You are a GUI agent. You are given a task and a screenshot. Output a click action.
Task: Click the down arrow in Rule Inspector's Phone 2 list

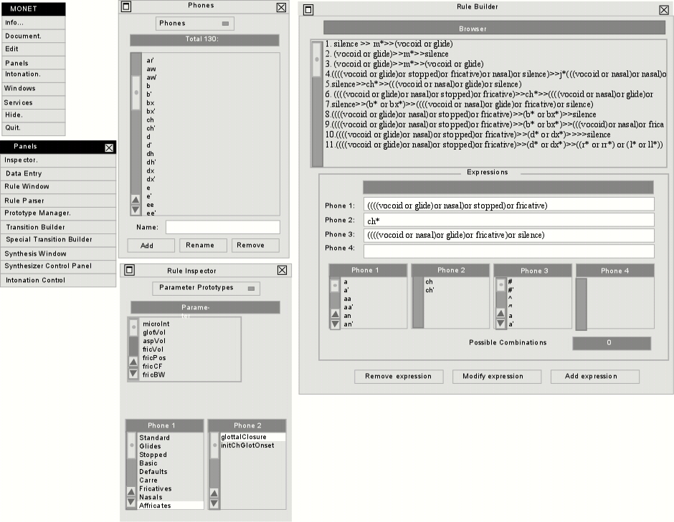(214, 503)
